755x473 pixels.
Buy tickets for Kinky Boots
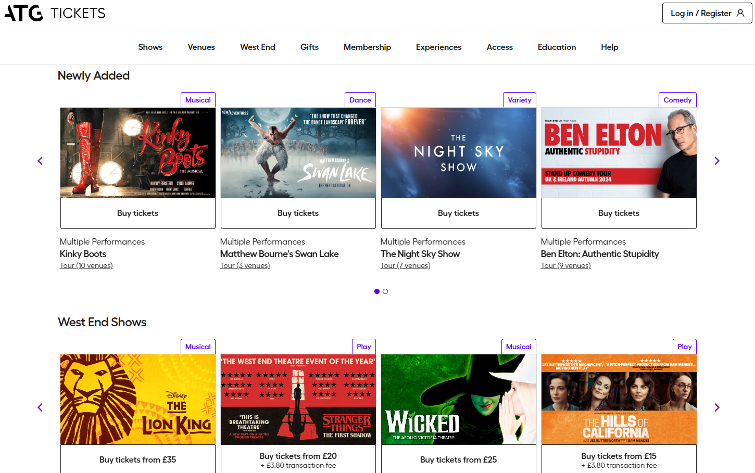(x=138, y=213)
